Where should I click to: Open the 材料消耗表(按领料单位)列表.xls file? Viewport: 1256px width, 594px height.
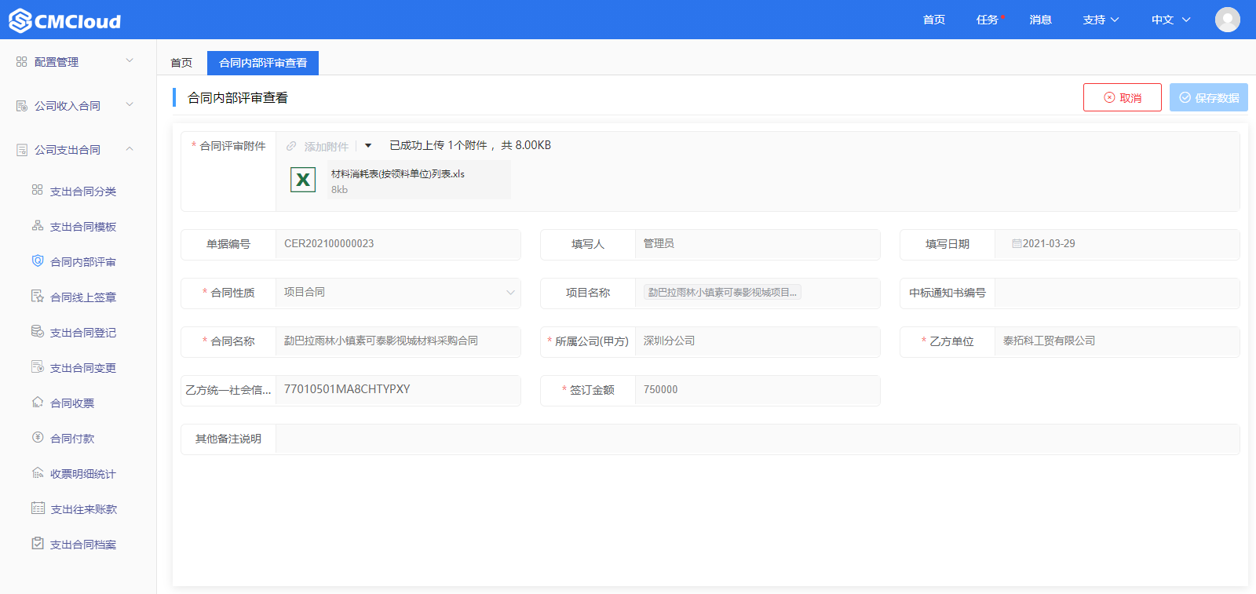tap(398, 174)
